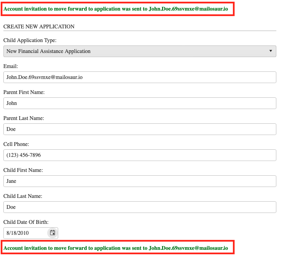Click the 'Child First Name:' label
The width and height of the screenshot is (290, 257).
click(23, 170)
